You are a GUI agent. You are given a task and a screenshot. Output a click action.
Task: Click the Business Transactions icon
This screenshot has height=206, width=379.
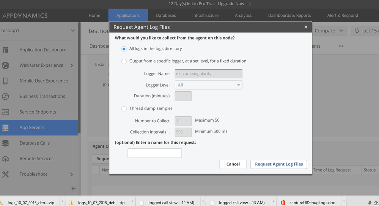coord(5,97)
